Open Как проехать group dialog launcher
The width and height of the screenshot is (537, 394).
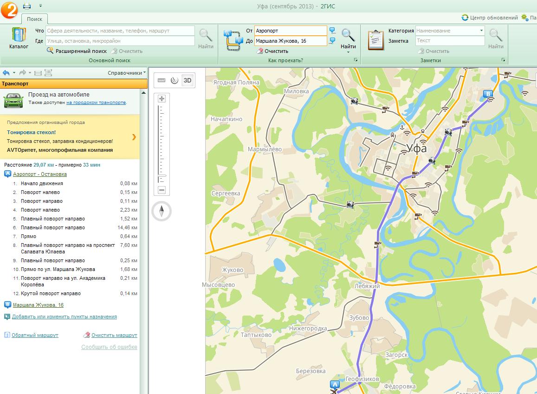coord(356,60)
